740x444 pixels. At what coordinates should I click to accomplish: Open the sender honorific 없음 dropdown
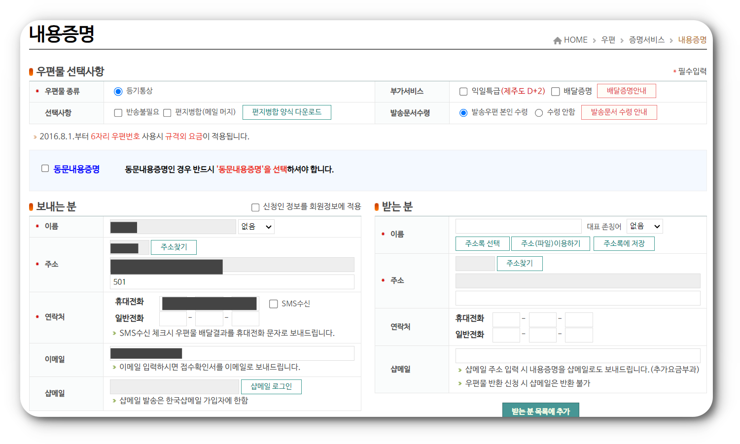click(x=256, y=227)
